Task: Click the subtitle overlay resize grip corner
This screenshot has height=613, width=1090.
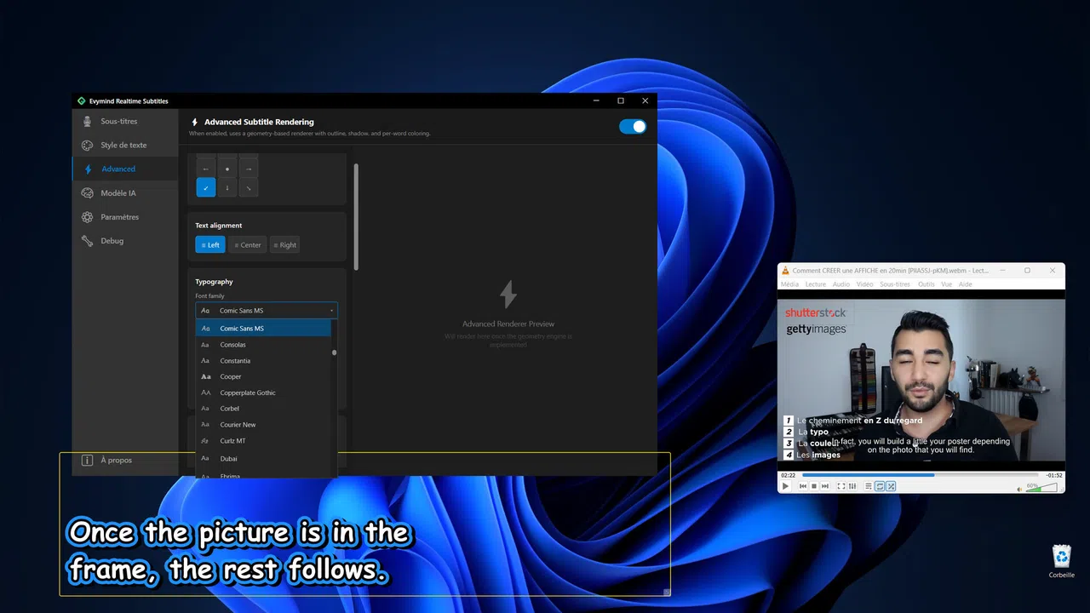Action: (667, 593)
